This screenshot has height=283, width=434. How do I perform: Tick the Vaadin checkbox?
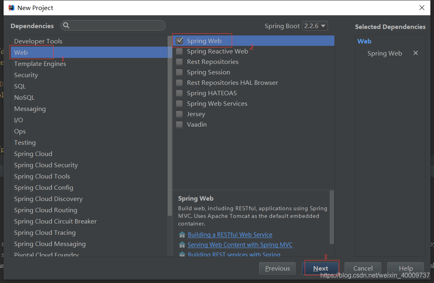[179, 125]
